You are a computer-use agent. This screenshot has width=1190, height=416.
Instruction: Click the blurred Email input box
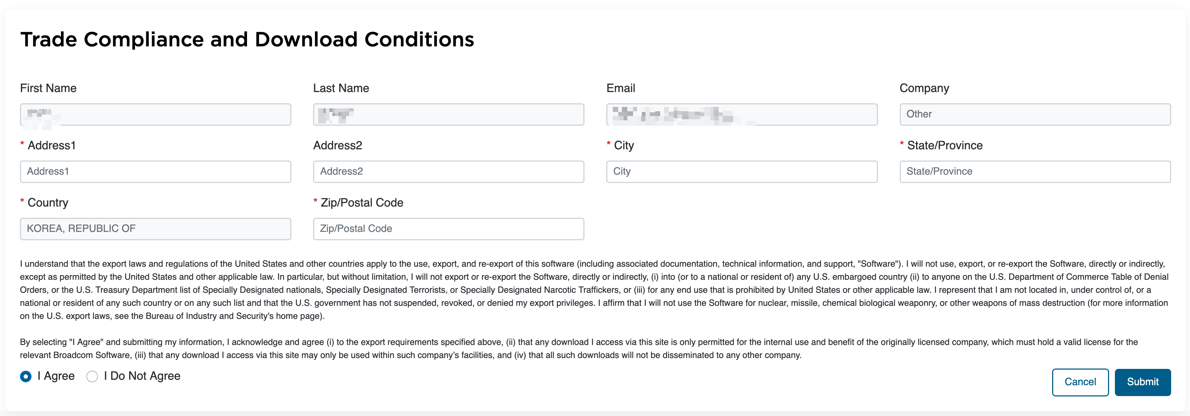point(742,115)
